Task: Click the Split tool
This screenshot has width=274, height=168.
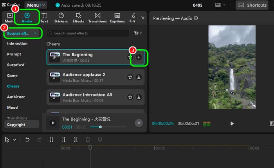Action: tap(51, 139)
